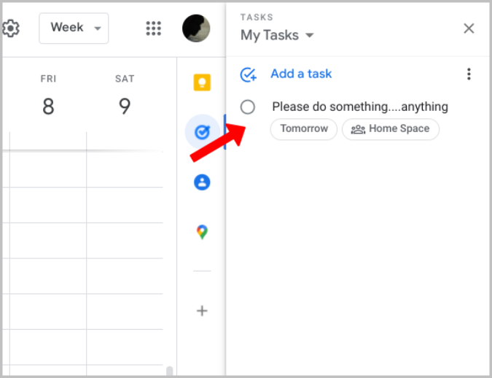Click the Tomorrow due date chip
Image resolution: width=492 pixels, height=378 pixels.
(x=304, y=129)
